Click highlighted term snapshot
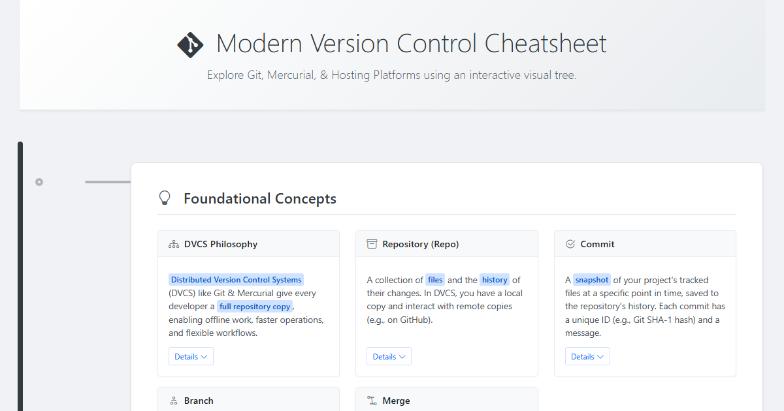The image size is (784, 411). click(x=592, y=280)
